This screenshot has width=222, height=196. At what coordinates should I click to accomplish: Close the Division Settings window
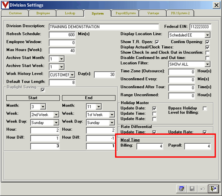(216, 5)
